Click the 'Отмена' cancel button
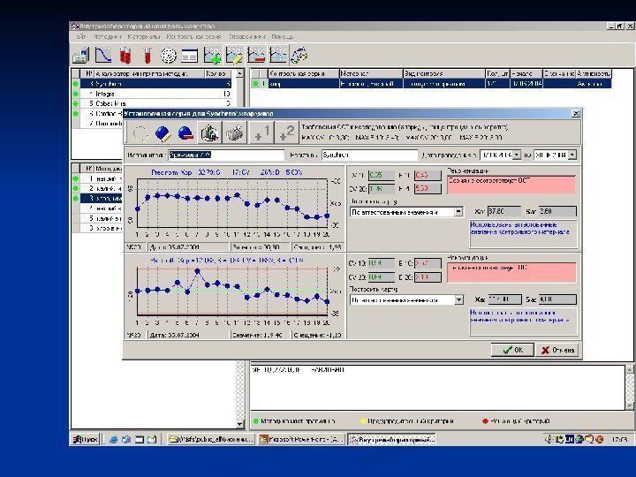Viewport: 636px width, 477px height. pyautogui.click(x=557, y=350)
